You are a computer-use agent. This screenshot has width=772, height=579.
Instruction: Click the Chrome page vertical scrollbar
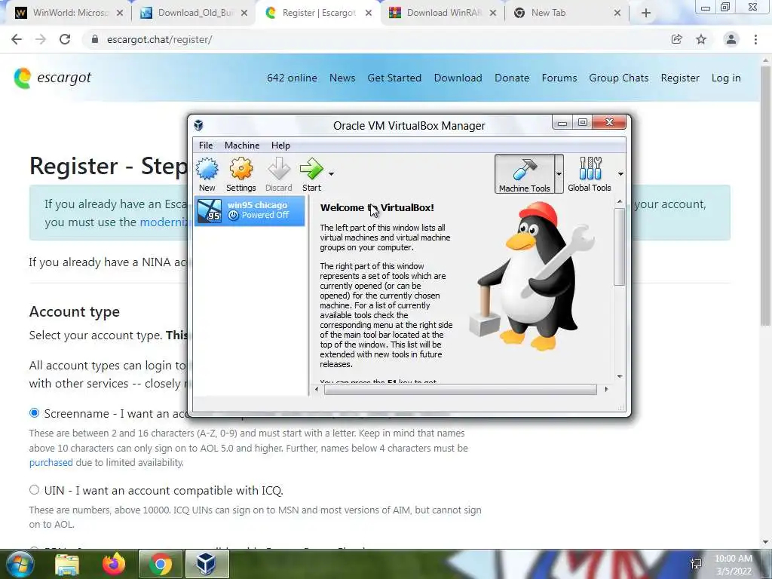tap(766, 197)
